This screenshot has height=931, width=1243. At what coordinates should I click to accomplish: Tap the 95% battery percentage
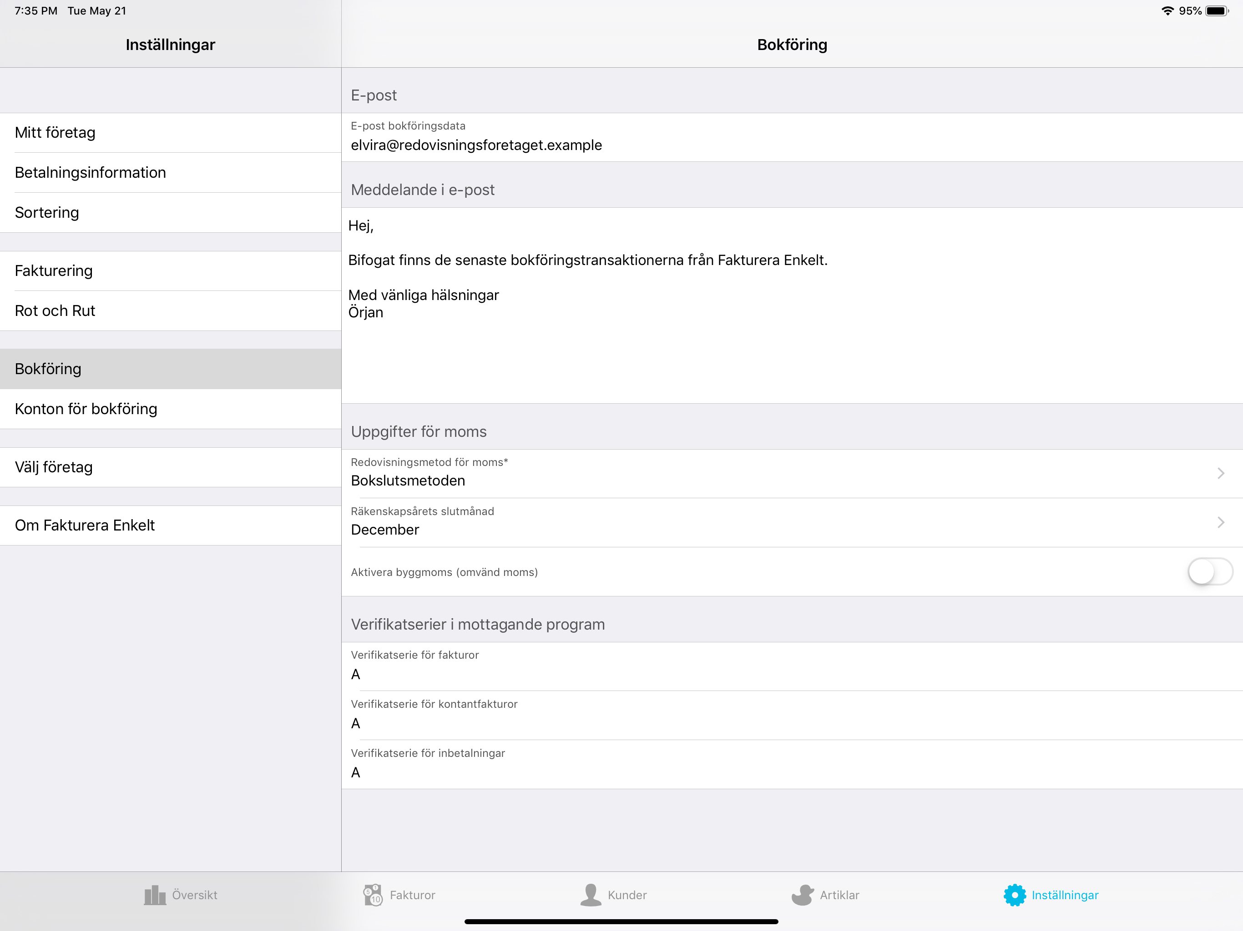[1190, 11]
